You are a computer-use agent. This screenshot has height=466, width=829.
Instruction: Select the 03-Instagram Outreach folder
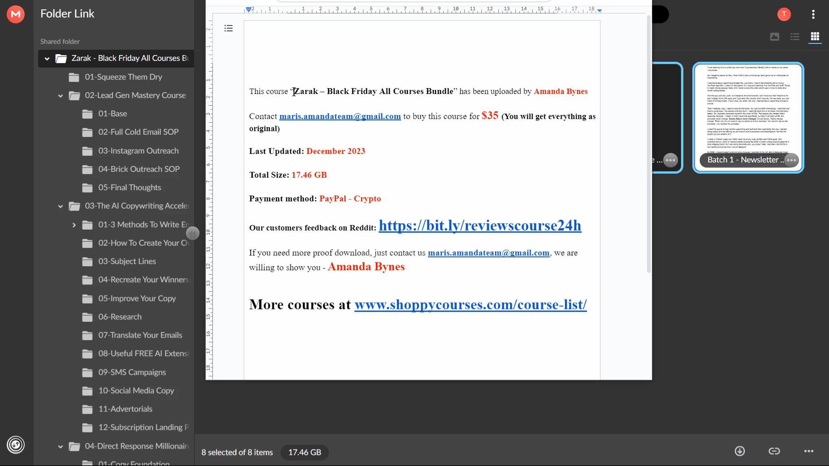pyautogui.click(x=138, y=151)
